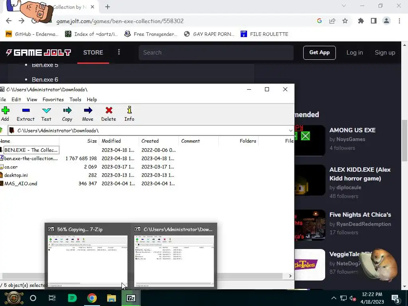Open Task View on taskbar
This screenshot has height=306, width=408.
(52, 298)
